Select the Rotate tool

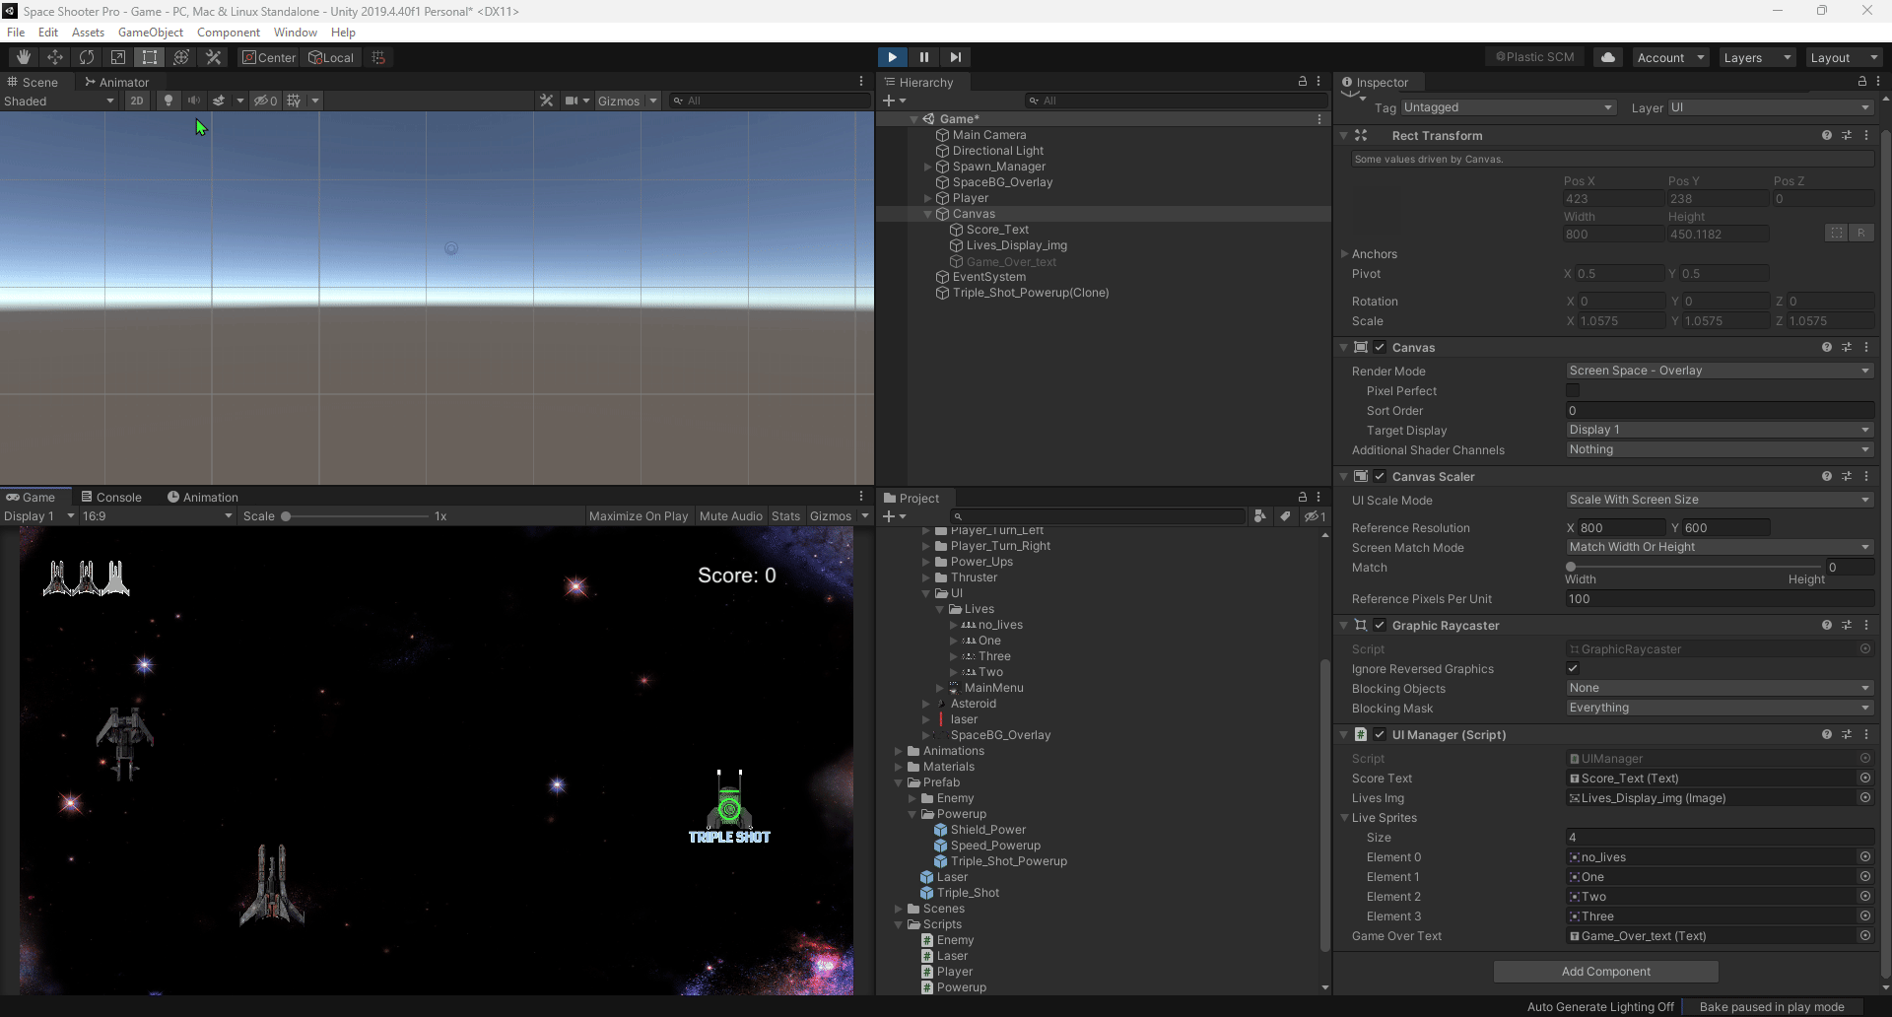tap(86, 57)
